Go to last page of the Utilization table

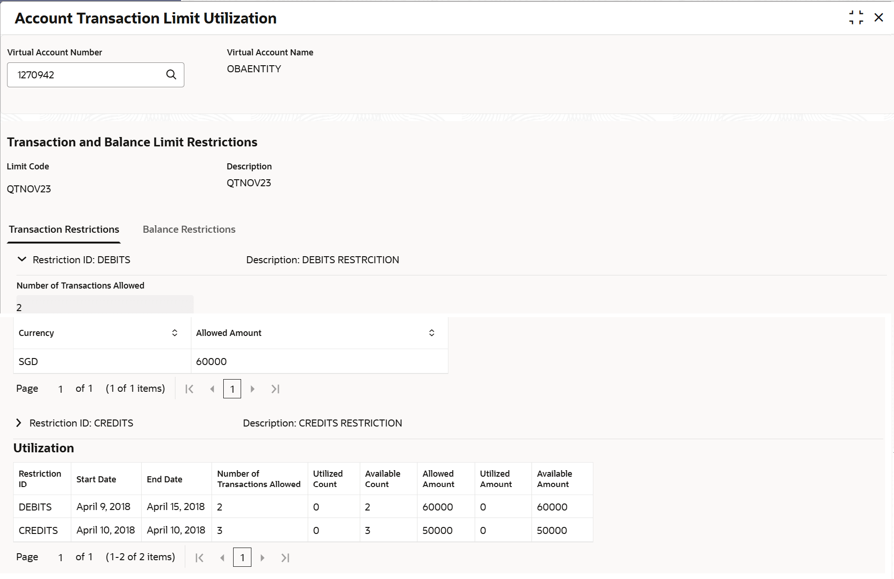285,557
